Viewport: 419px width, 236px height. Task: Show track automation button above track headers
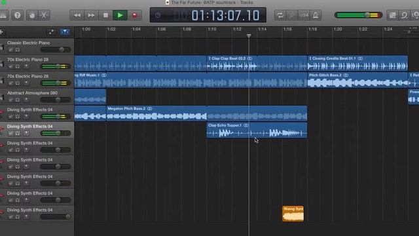pyautogui.click(x=51, y=32)
